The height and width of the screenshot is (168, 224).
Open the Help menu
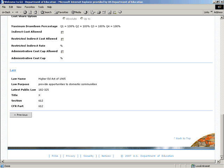click(49, 7)
